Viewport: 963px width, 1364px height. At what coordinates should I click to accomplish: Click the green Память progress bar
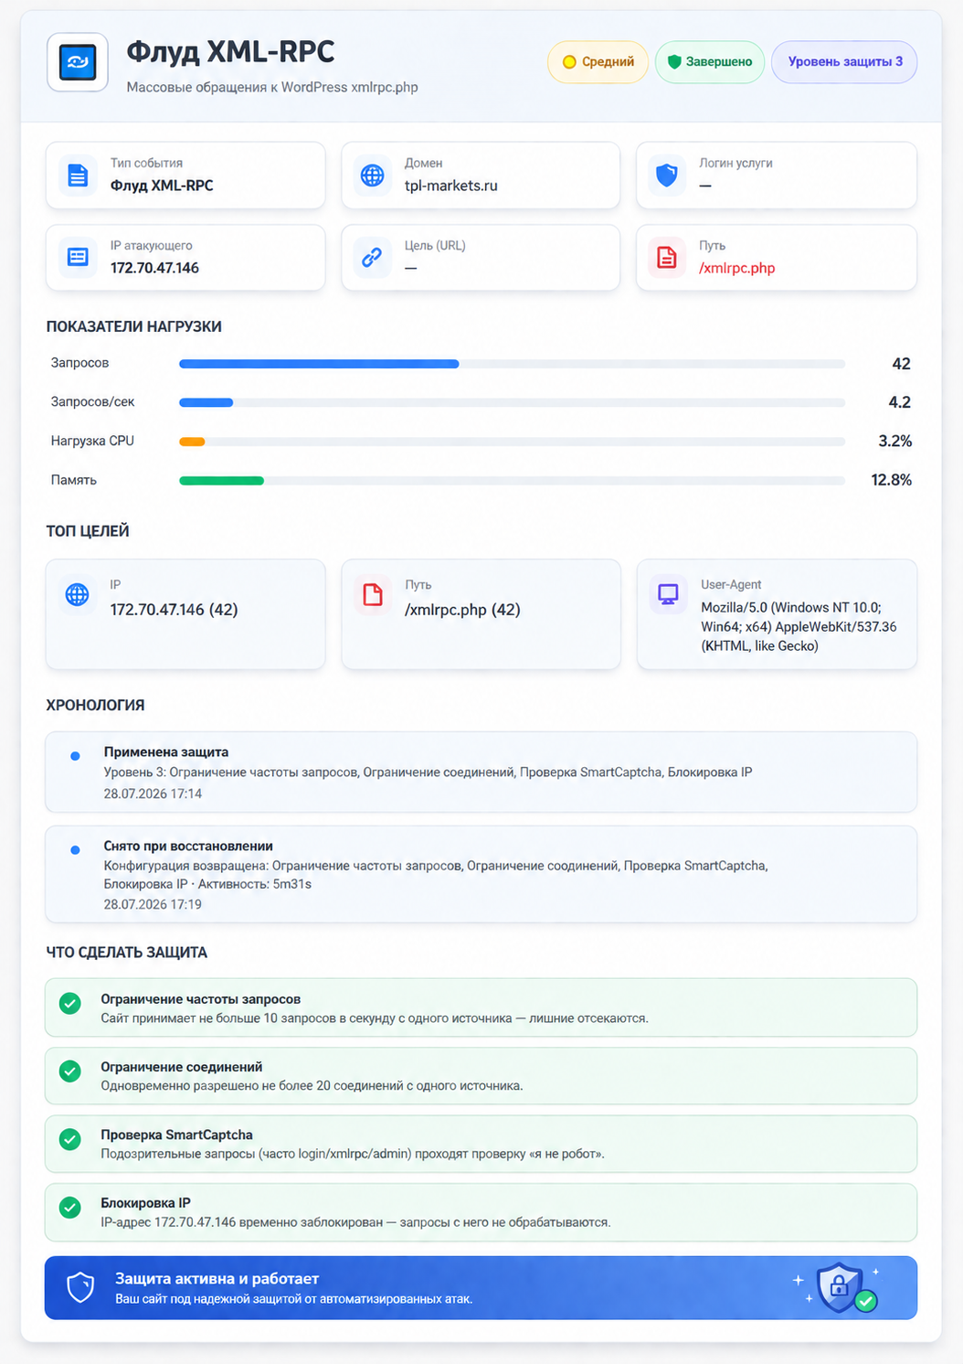[x=221, y=481]
